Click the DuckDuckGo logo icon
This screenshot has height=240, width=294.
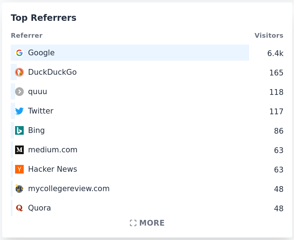19,72
